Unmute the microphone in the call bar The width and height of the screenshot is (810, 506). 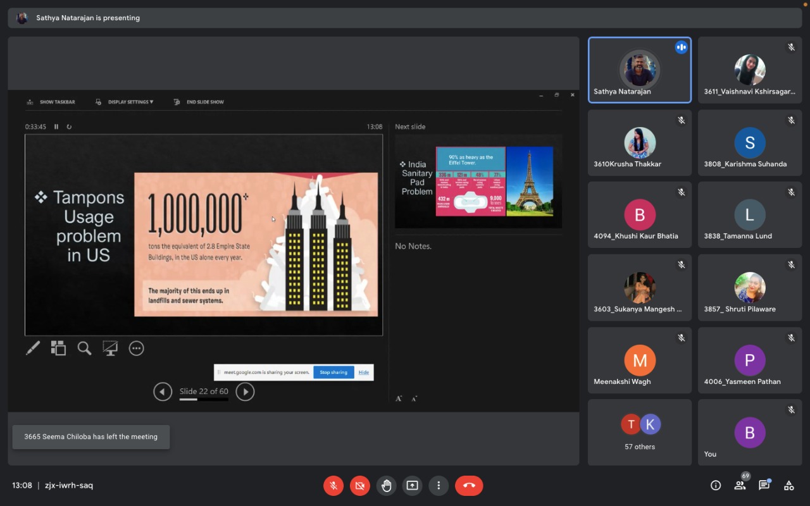[333, 486]
